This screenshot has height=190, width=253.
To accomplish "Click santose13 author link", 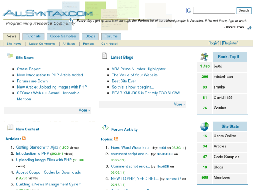I will 174,179.
